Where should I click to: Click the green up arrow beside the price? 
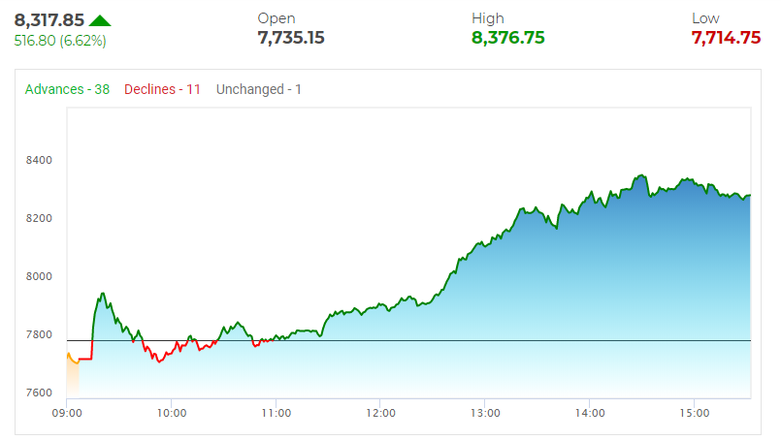click(100, 20)
